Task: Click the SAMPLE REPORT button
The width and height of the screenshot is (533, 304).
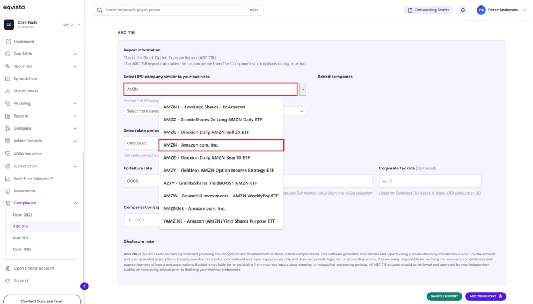Action: [x=444, y=296]
